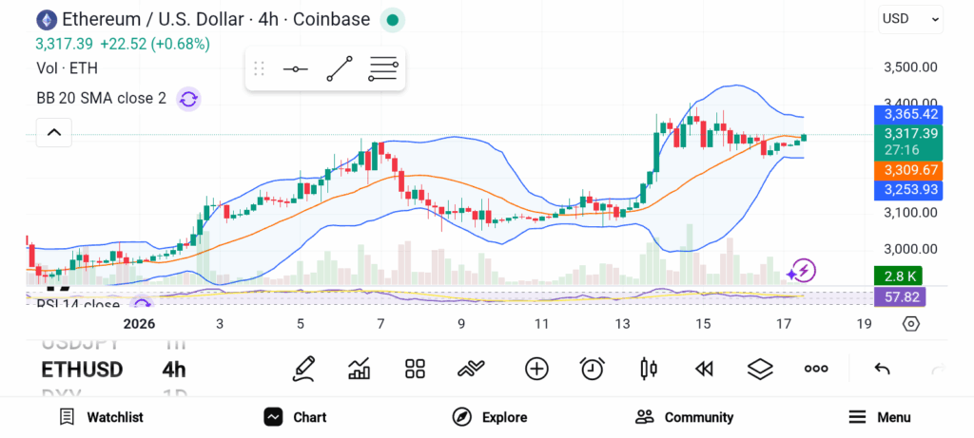Open the drawing tools pencil icon

tap(304, 369)
